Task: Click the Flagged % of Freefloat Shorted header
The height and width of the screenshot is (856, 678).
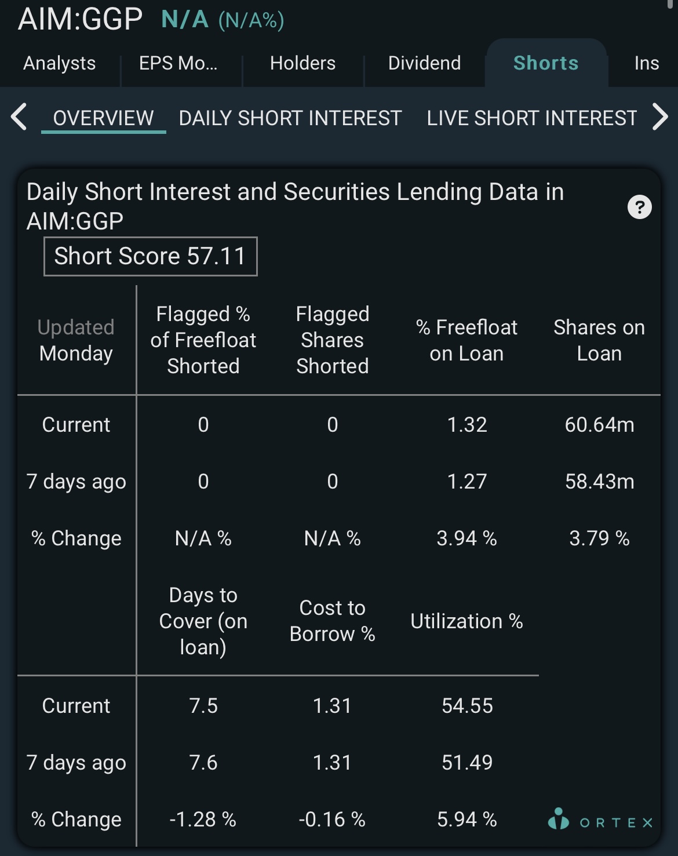Action: coord(203,340)
